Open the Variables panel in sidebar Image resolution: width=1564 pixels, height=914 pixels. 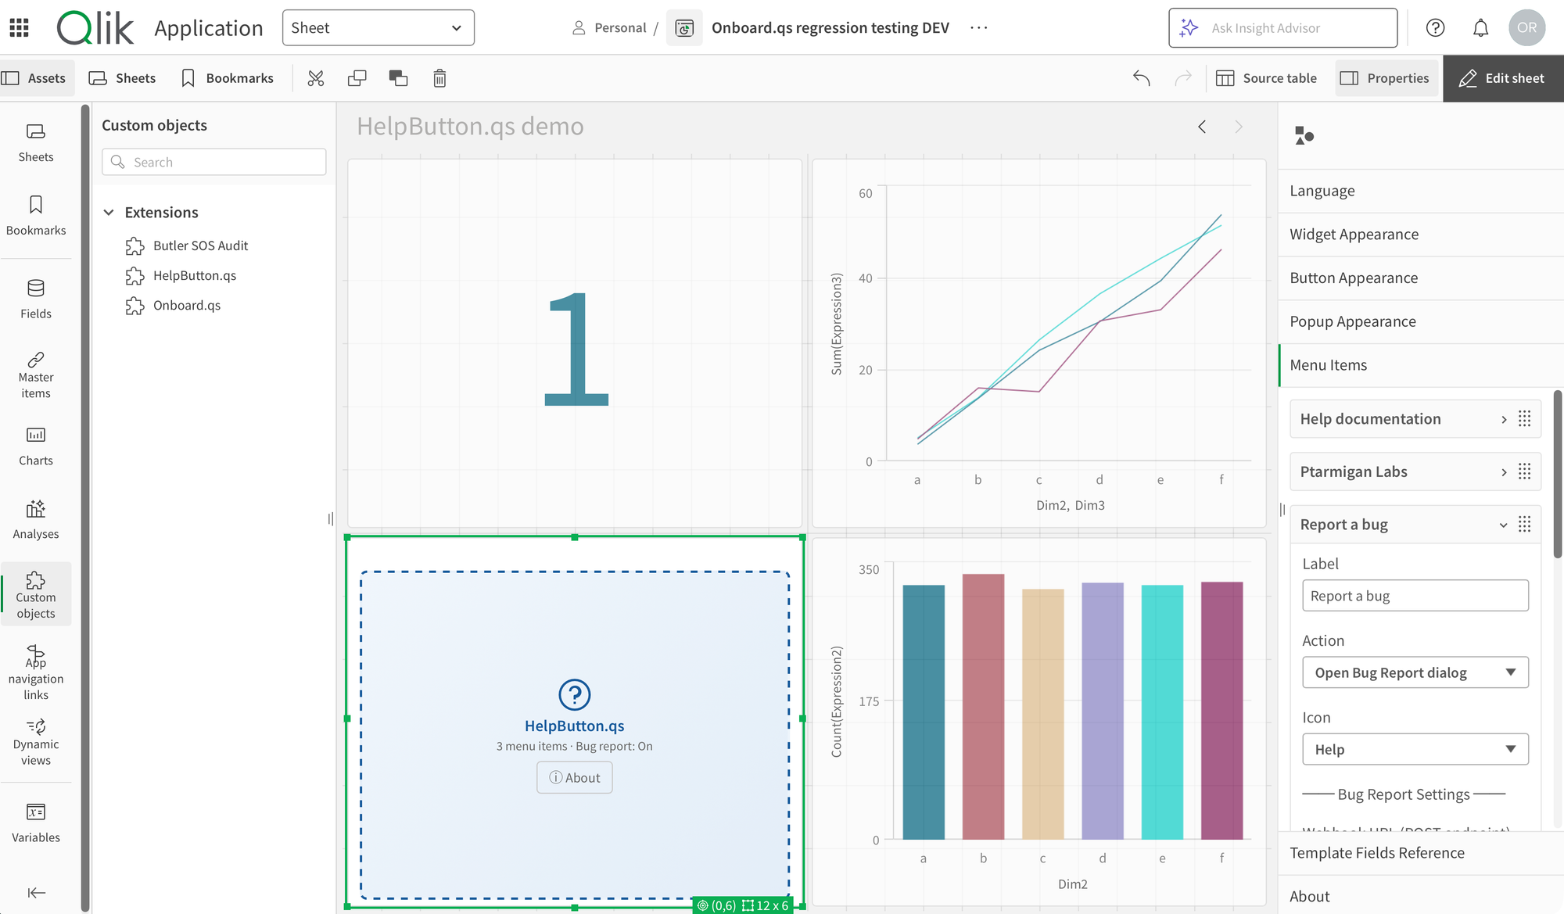tap(36, 823)
